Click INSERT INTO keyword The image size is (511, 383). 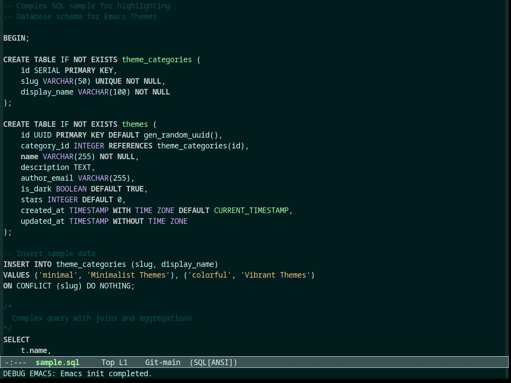28,265
